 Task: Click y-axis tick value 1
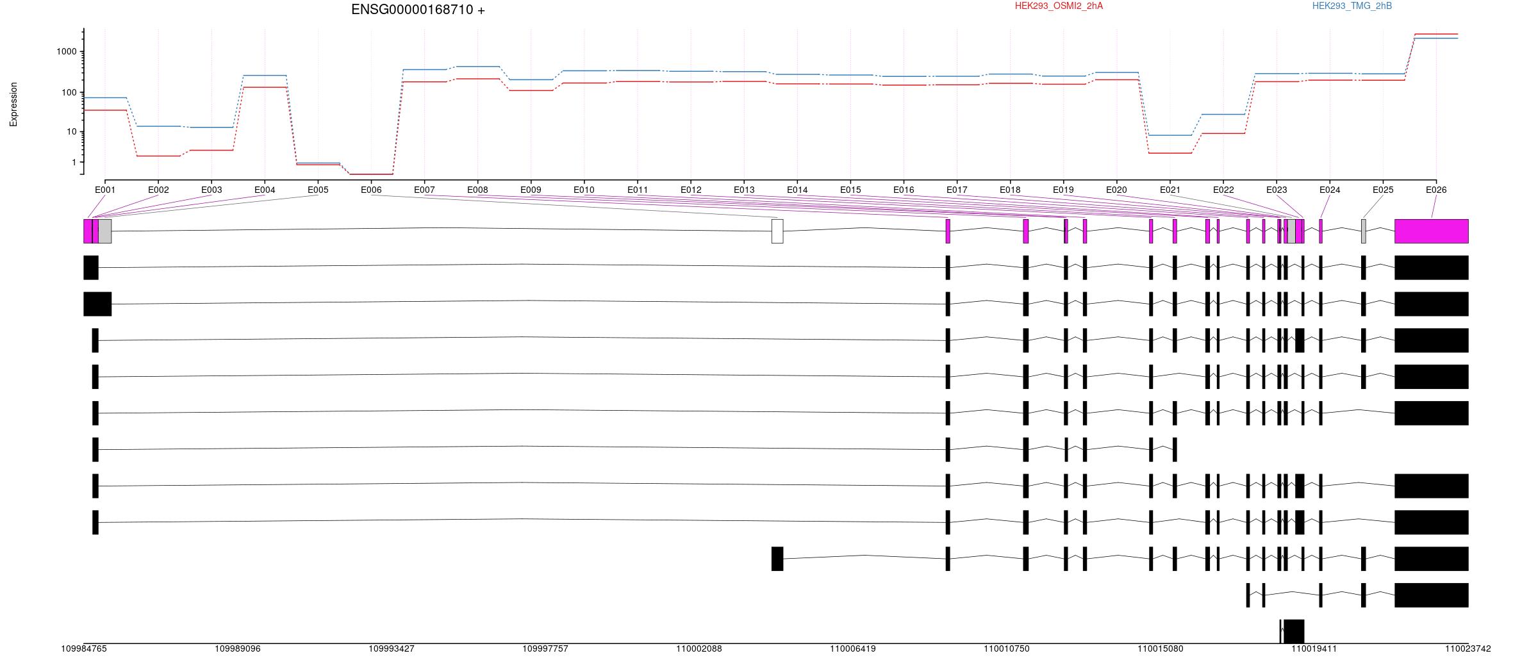coord(74,163)
